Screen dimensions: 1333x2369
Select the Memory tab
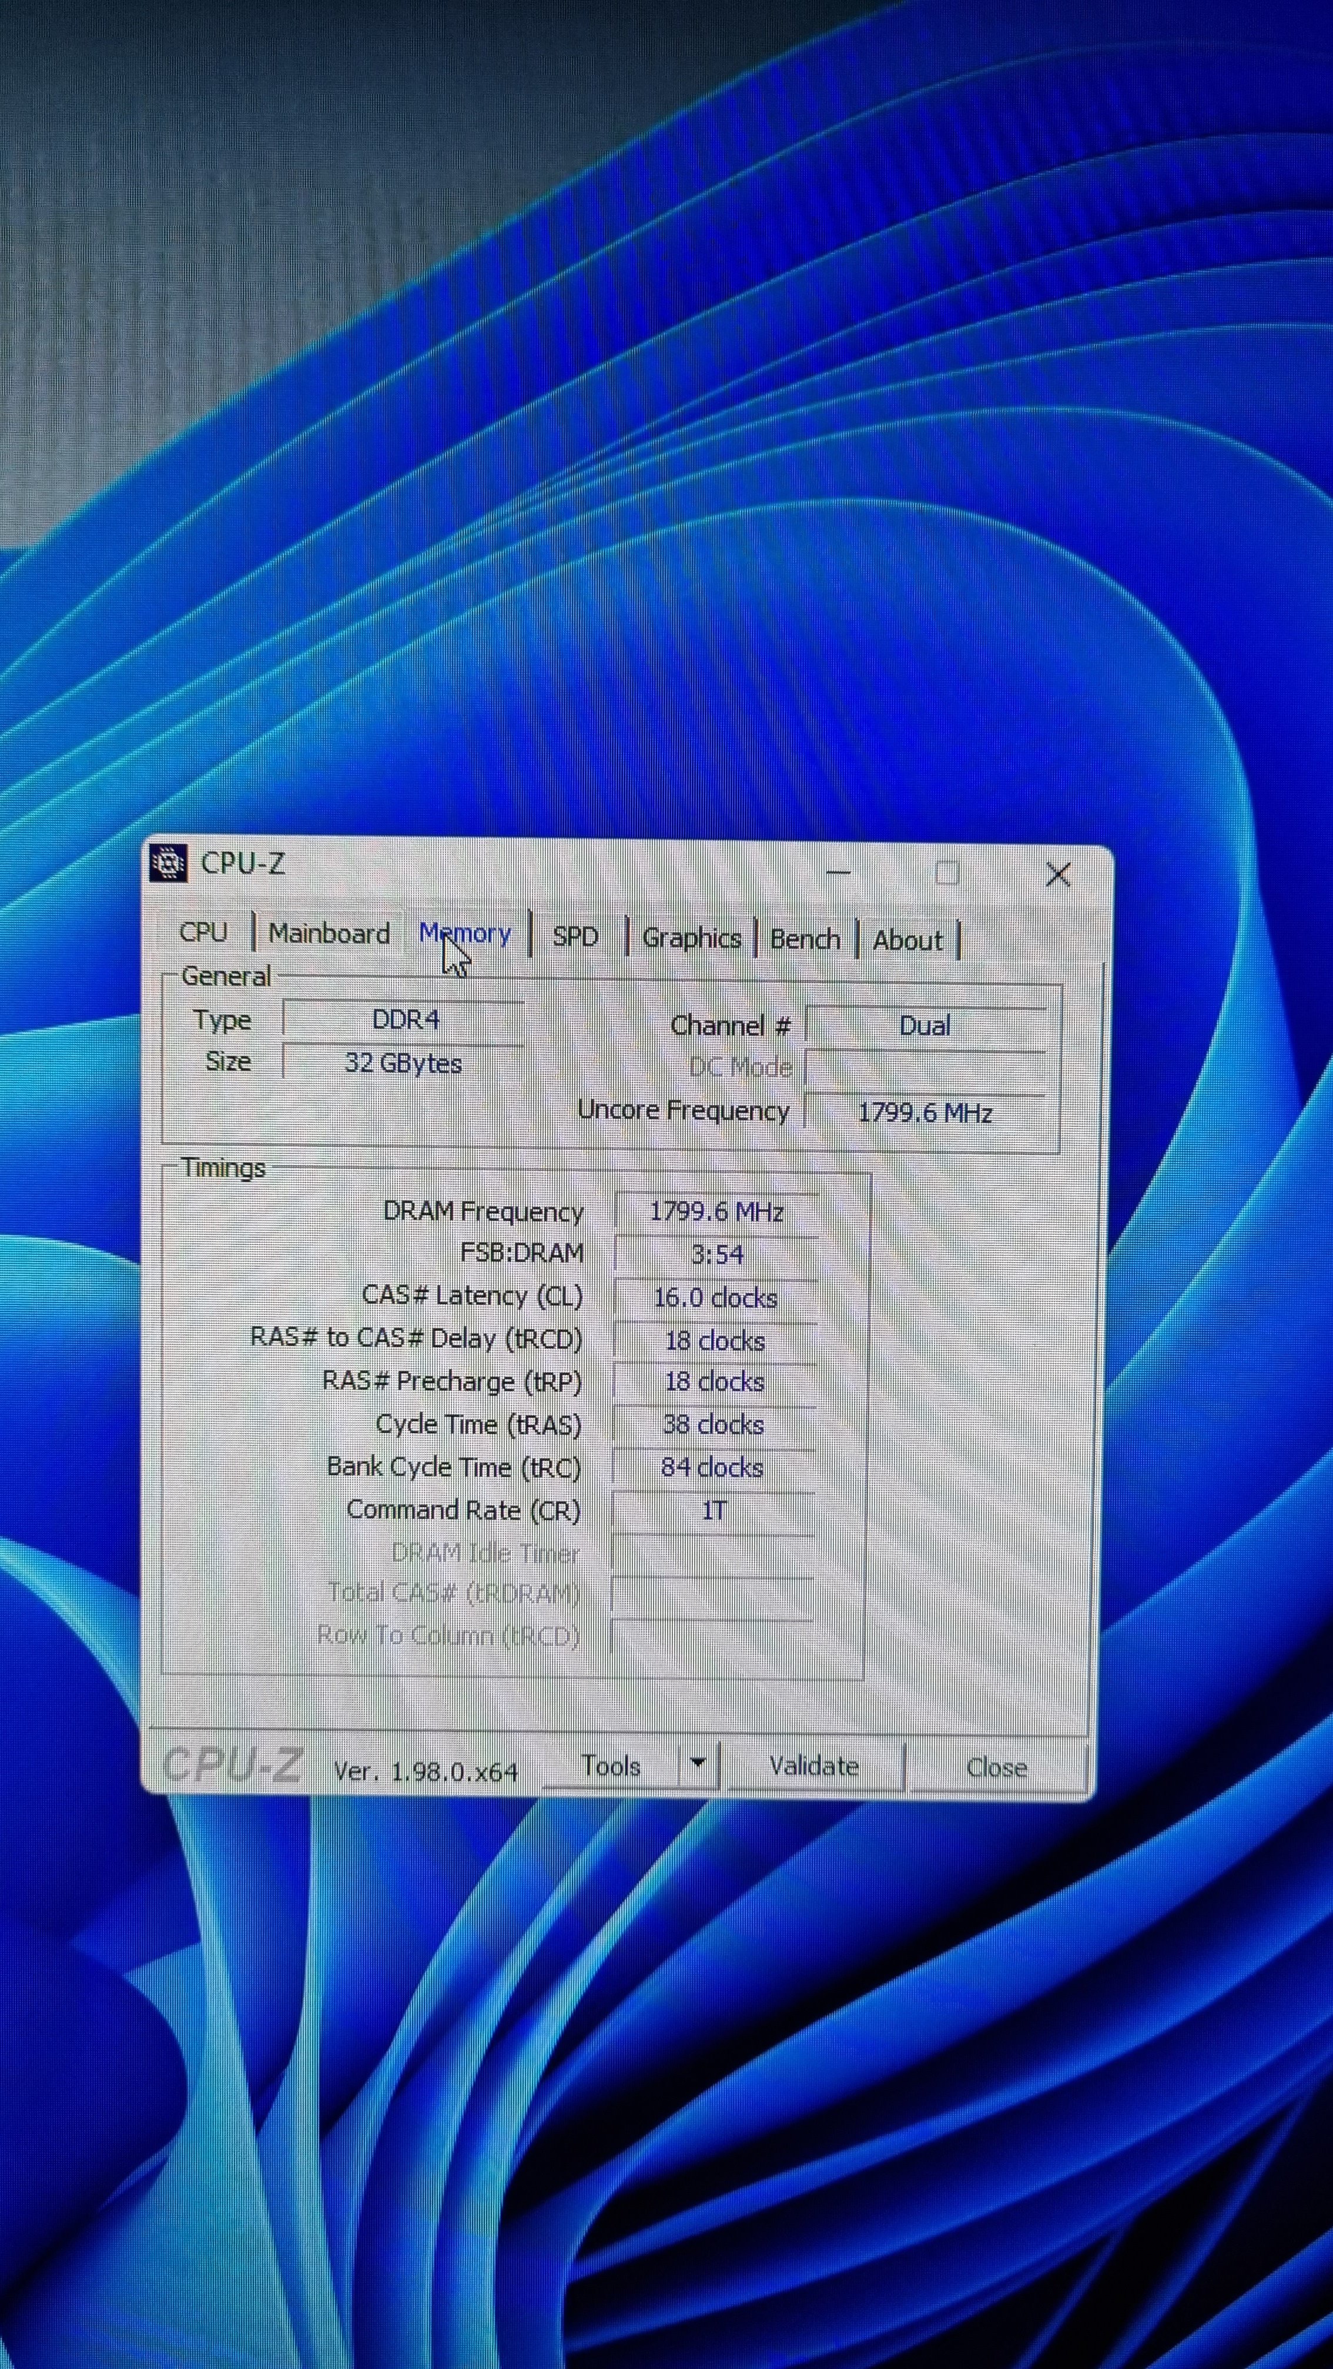coord(465,934)
